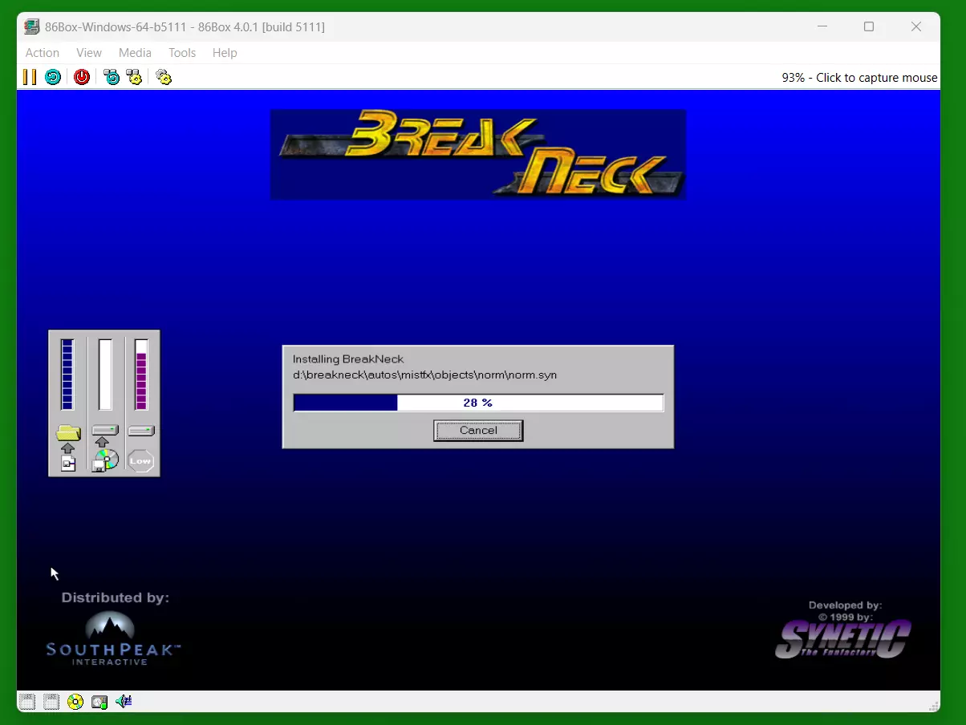Screen dimensions: 966x725
Task: Cancel the BreakNeck installation
Action: [478, 431]
